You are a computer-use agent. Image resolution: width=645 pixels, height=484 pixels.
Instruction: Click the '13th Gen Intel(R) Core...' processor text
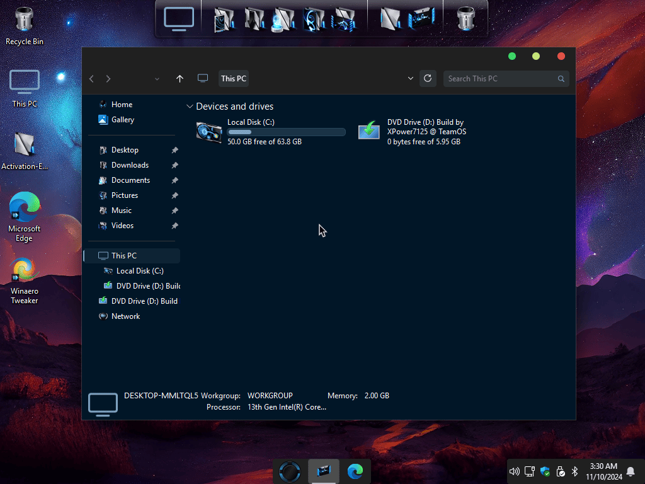pos(287,407)
